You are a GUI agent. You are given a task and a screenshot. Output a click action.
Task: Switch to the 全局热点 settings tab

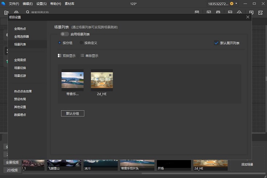coord(20,29)
